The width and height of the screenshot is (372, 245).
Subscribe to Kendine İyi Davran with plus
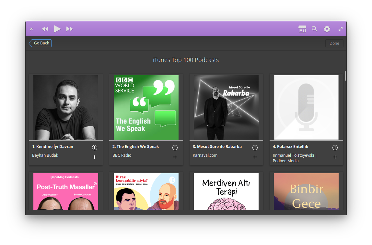click(x=94, y=157)
